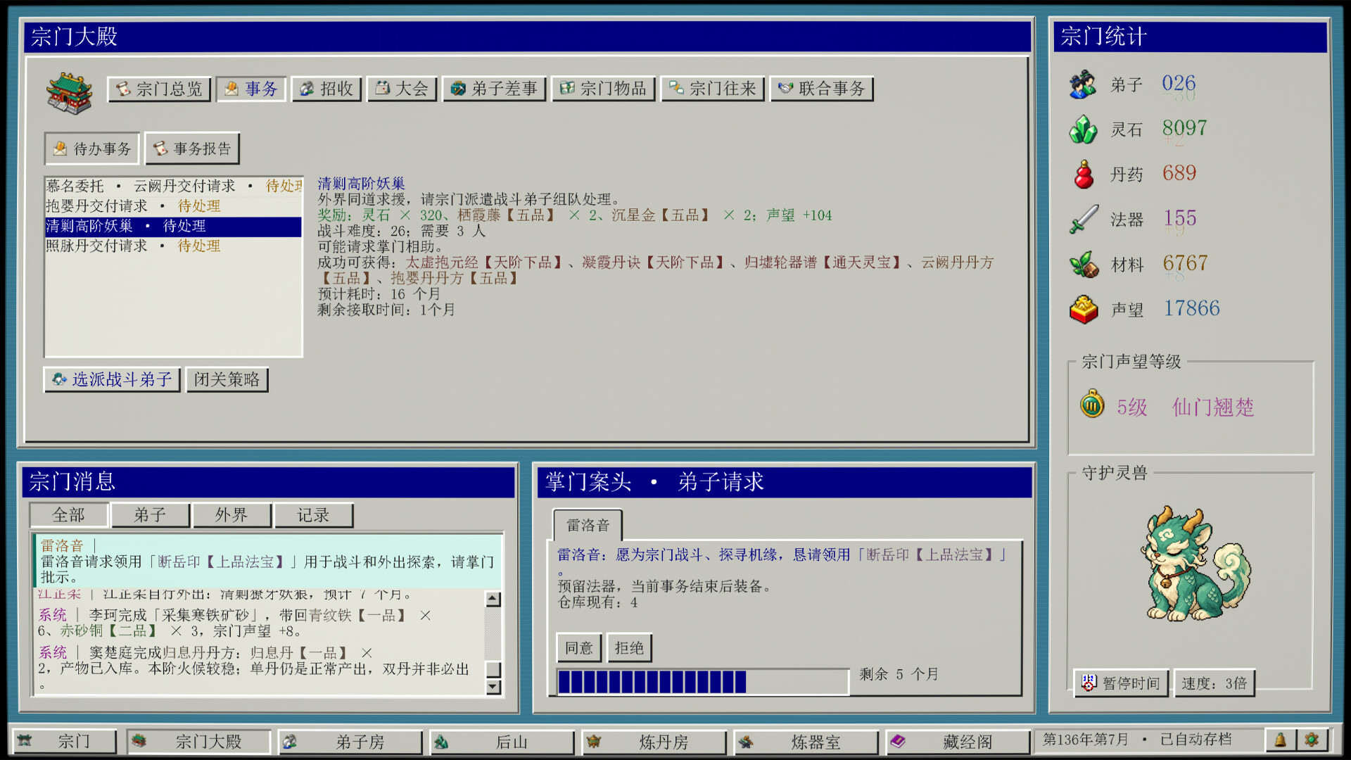Click scroll up arrow in message list
The width and height of the screenshot is (1351, 760).
[493, 600]
